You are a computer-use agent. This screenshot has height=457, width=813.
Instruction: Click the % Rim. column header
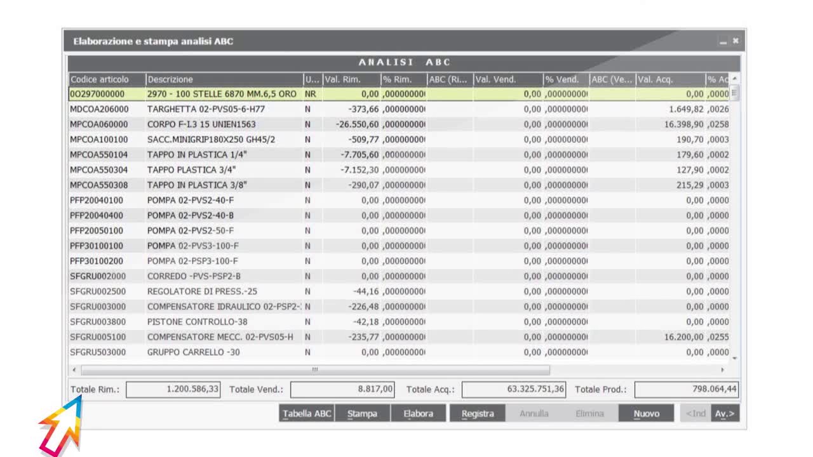(404, 79)
